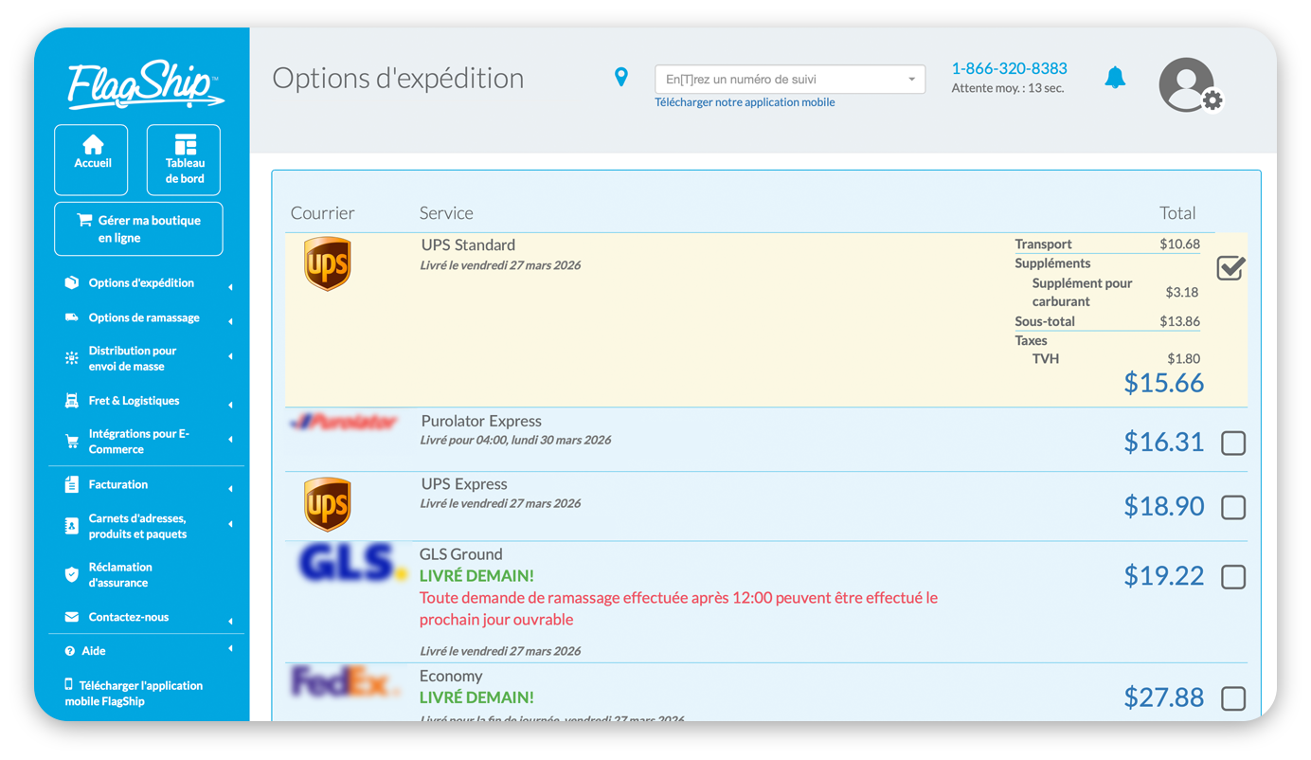This screenshot has width=1311, height=760.
Task: Click the tracking number input field
Action: tap(790, 80)
